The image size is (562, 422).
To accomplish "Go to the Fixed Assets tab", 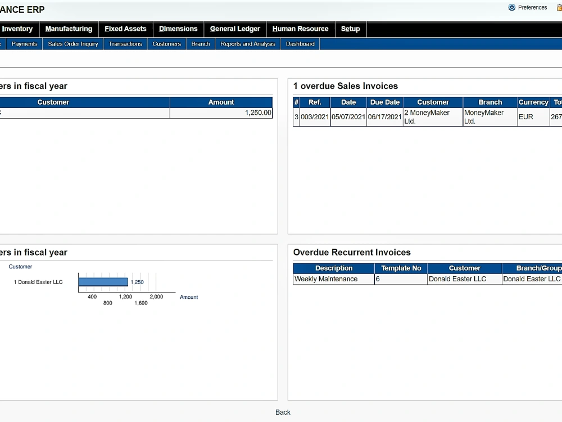I will click(125, 29).
